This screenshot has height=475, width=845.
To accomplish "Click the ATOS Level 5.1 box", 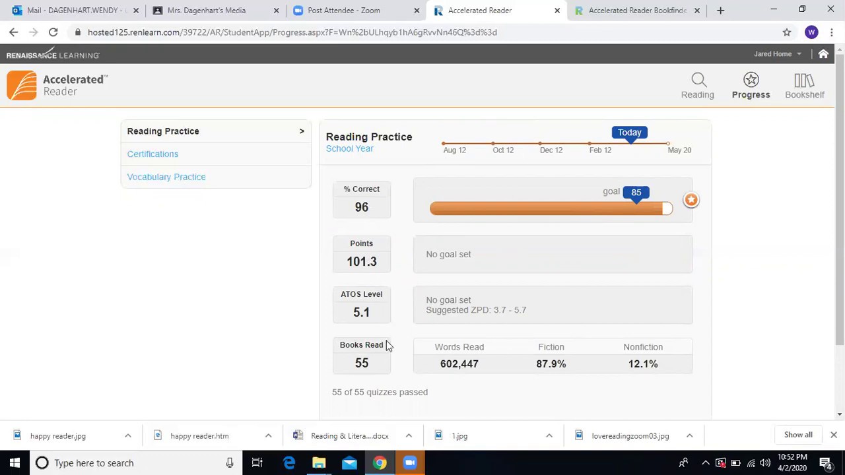I will (362, 304).
